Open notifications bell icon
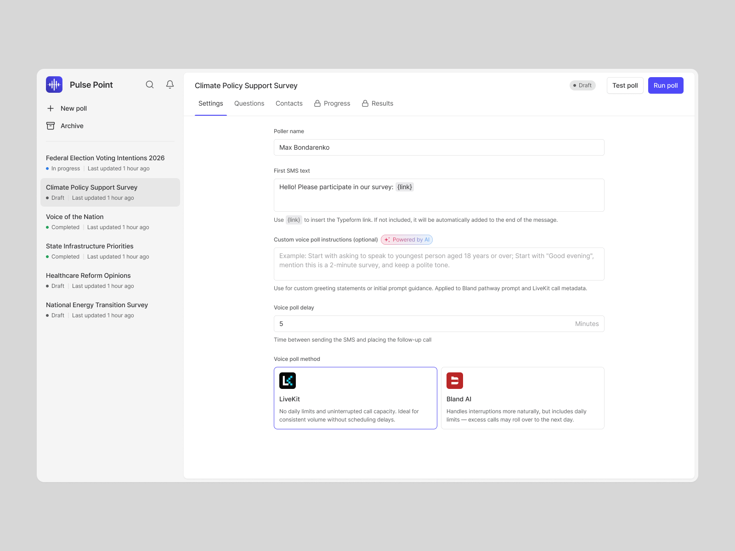Viewport: 735px width, 551px height. [170, 84]
